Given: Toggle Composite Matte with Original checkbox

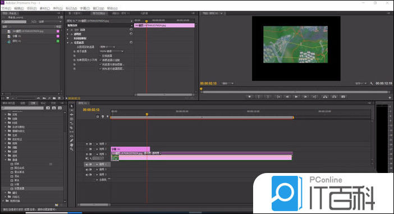Looking at the screenshot, I should 100,65.
